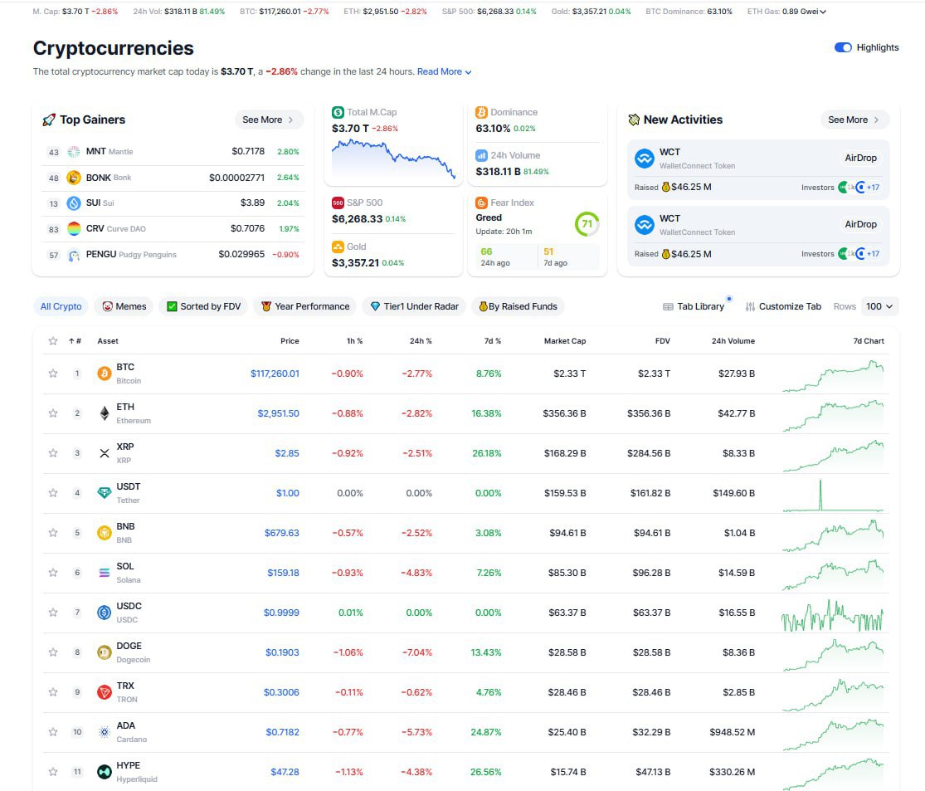Star XRP as a favorite

(53, 453)
